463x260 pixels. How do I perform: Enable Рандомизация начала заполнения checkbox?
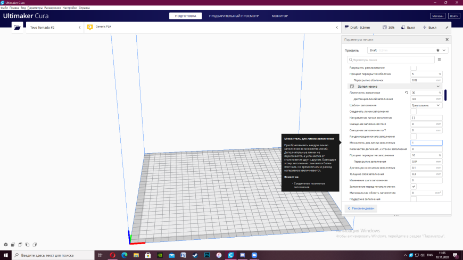click(414, 137)
